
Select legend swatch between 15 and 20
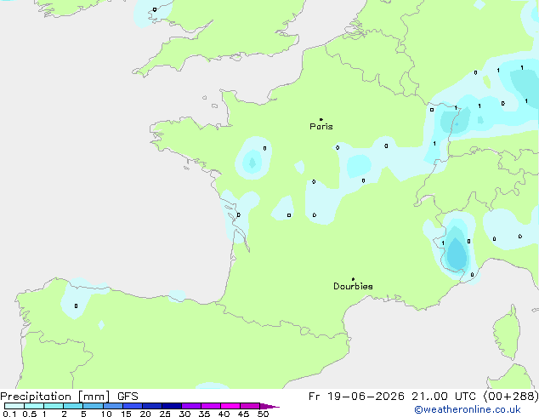coord(133,406)
